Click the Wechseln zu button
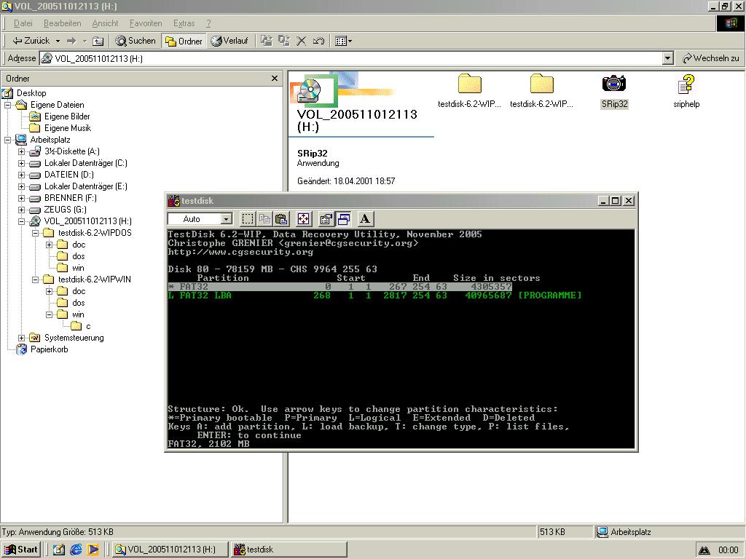 (711, 58)
